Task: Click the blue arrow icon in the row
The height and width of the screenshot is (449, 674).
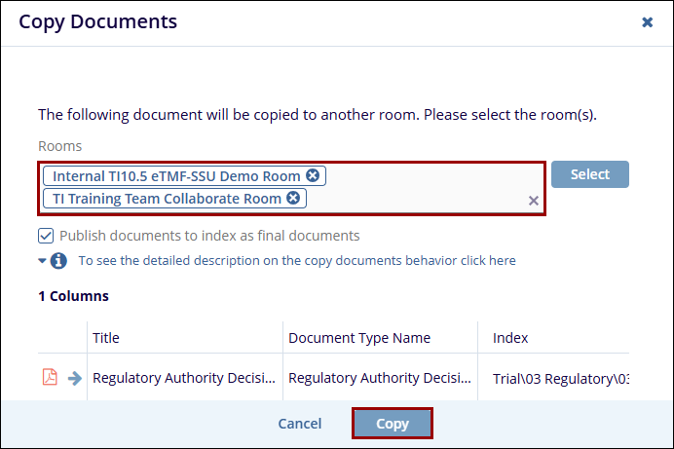Action: pyautogui.click(x=75, y=378)
